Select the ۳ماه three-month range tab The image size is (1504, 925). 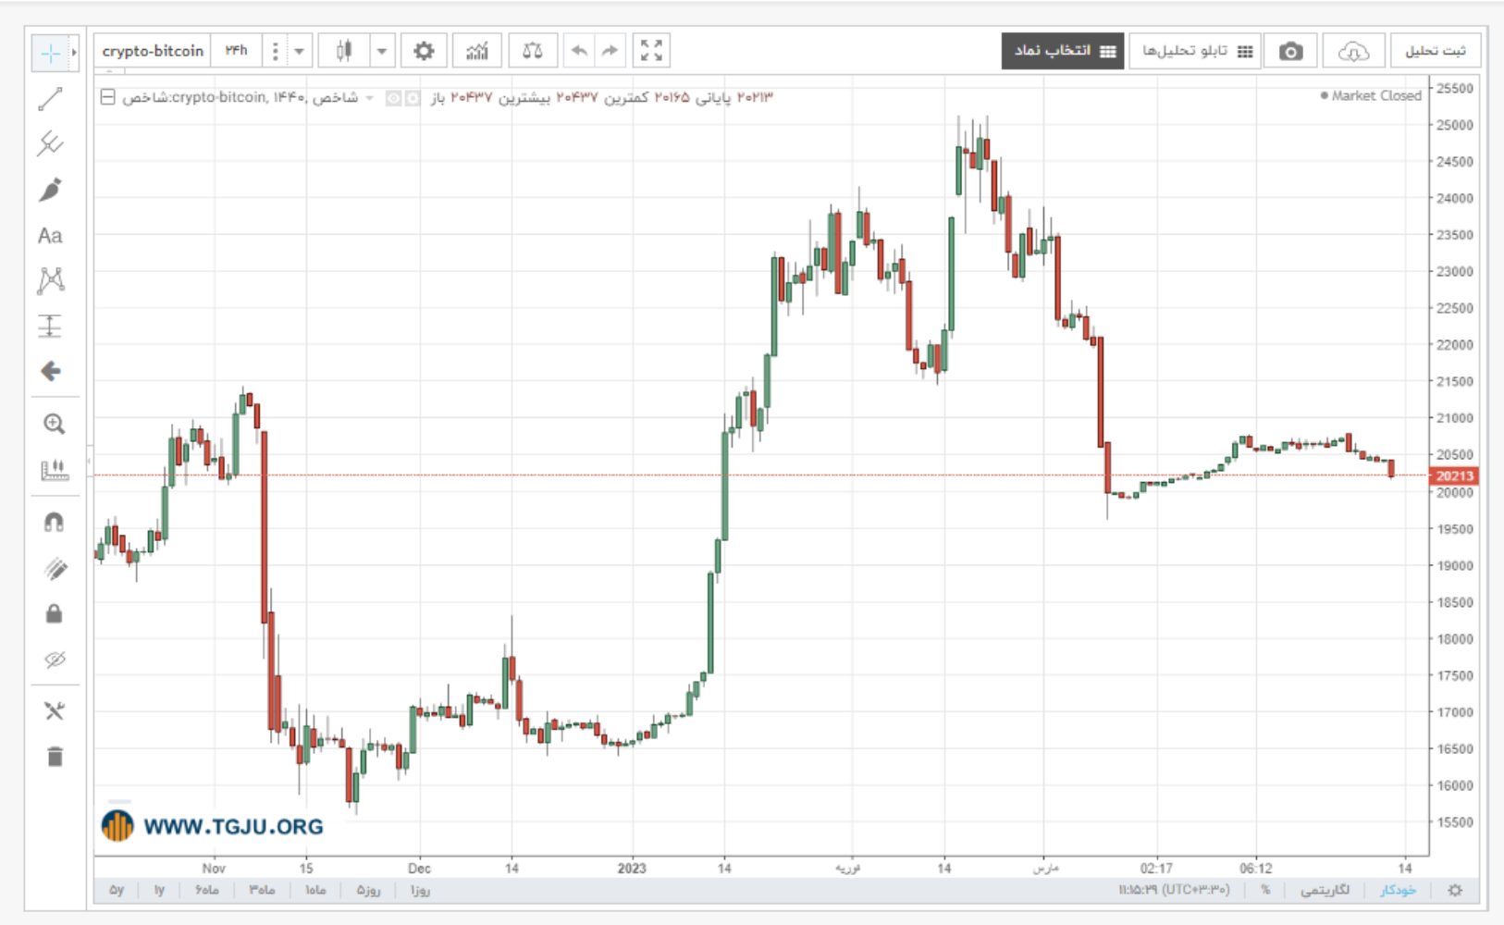262,890
